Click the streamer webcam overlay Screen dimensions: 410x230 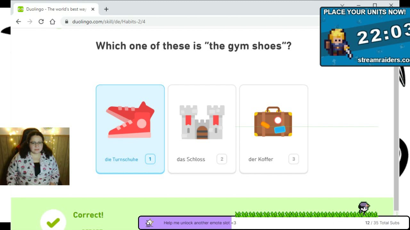point(35,156)
